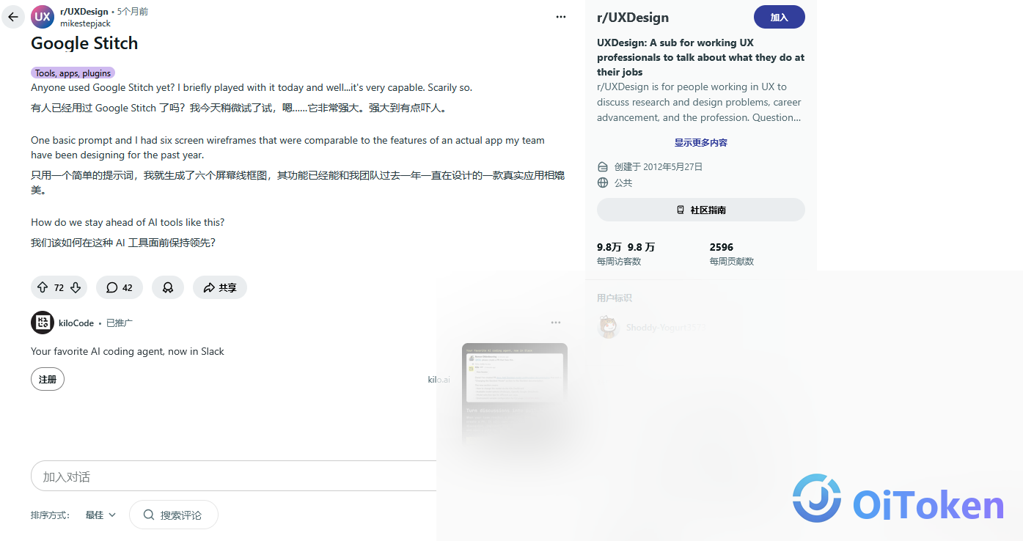
Task: Open the kilo.ai ad preview thumbnail
Action: [515, 392]
